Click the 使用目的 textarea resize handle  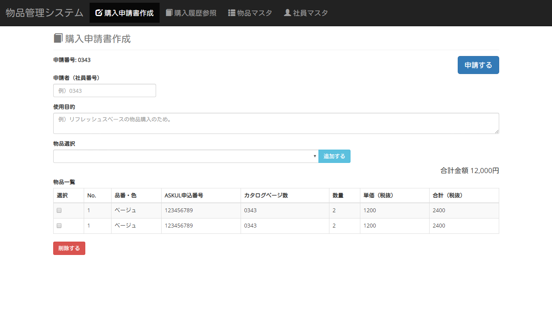(497, 132)
